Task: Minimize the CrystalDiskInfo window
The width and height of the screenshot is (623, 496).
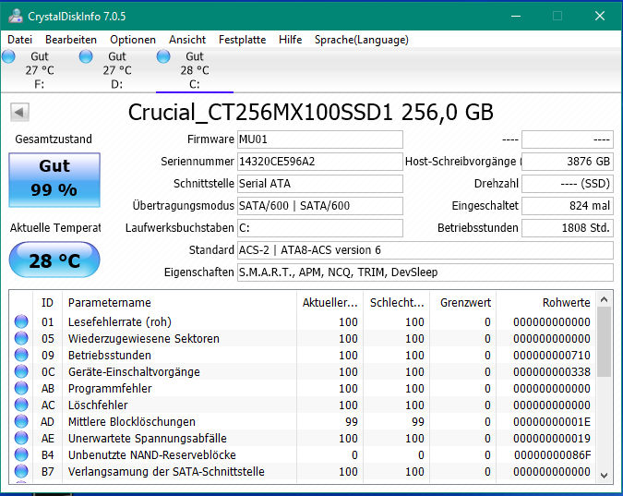Action: [x=516, y=16]
